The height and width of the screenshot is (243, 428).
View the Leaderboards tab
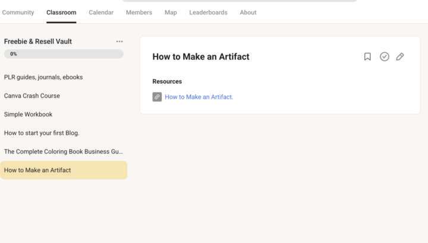(x=208, y=12)
